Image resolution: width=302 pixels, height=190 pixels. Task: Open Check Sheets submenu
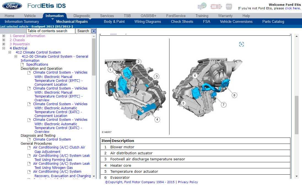point(182,21)
